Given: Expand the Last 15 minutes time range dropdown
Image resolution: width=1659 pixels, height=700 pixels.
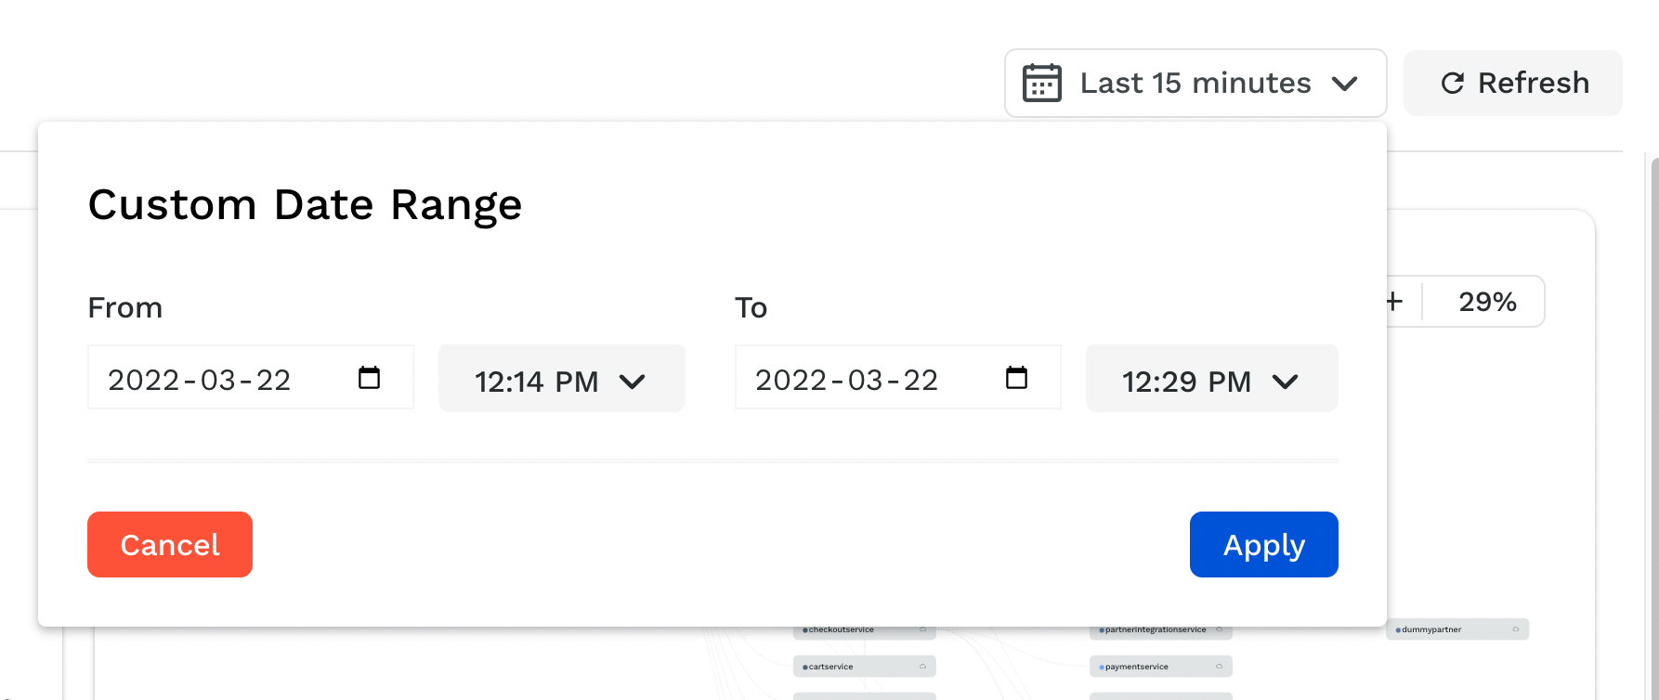Looking at the screenshot, I should [1195, 83].
